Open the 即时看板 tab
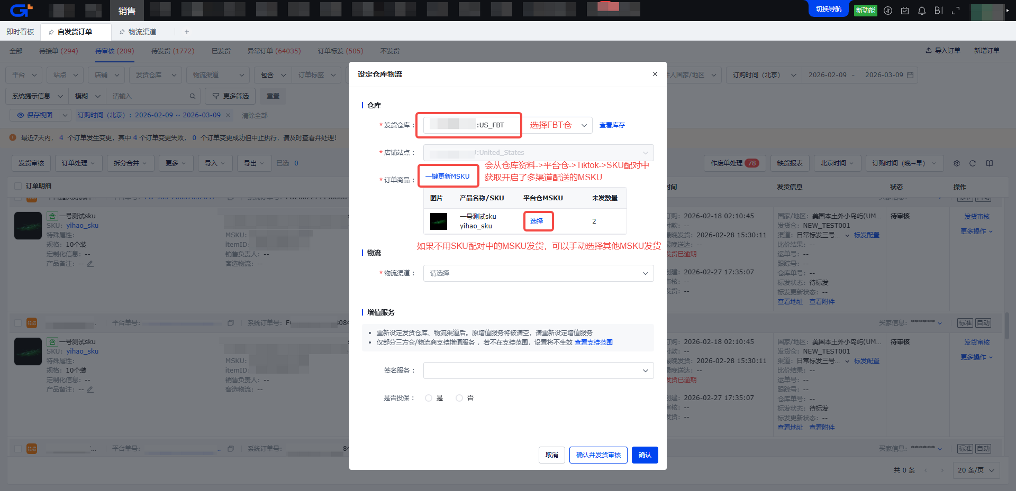1016x491 pixels. click(20, 32)
